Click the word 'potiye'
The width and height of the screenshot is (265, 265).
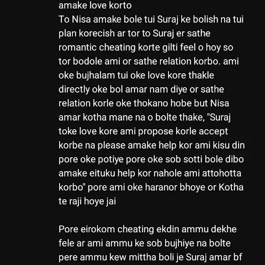(111, 160)
